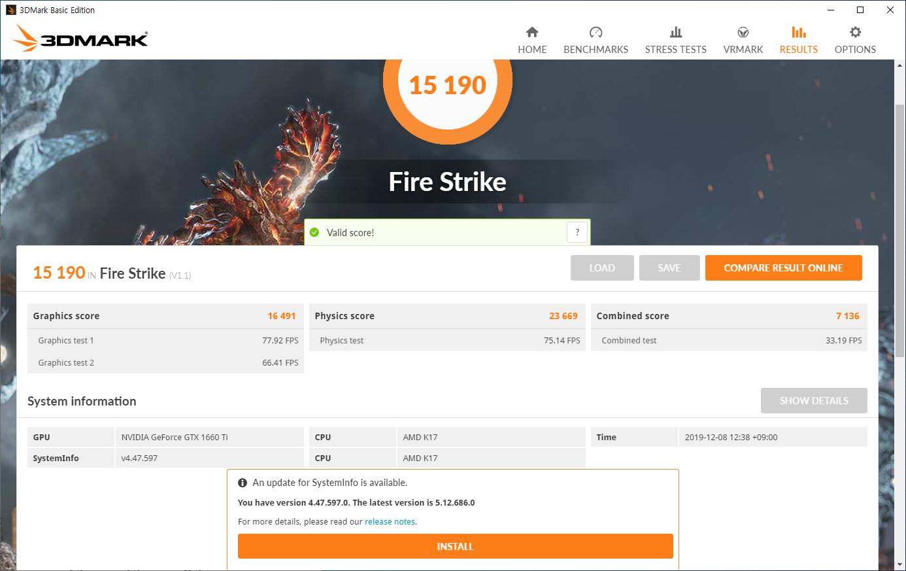The width and height of the screenshot is (906, 571).
Task: Click Graphics test 2 row 66.41 FPS
Action: point(165,362)
